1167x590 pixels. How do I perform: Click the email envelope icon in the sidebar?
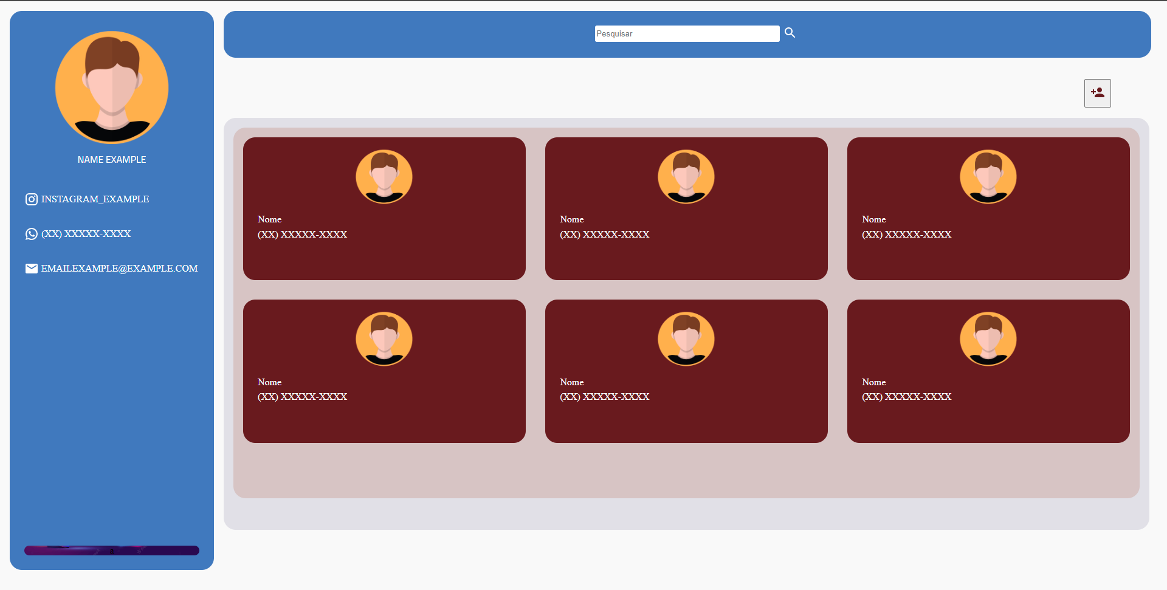pos(31,268)
